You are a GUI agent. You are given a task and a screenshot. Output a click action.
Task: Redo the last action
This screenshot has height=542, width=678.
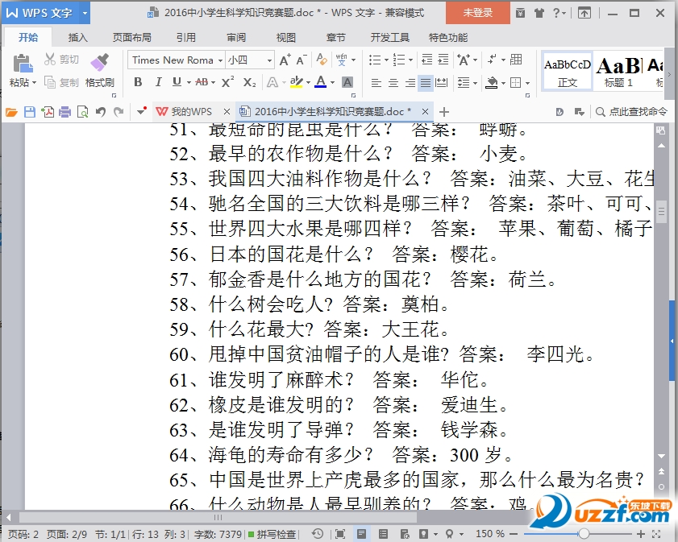119,112
